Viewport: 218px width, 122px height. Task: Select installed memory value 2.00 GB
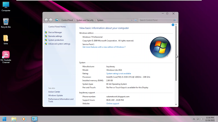[x=110, y=81]
